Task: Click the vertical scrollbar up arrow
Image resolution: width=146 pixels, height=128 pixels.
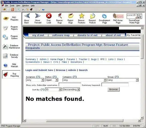Action: pos(142,28)
